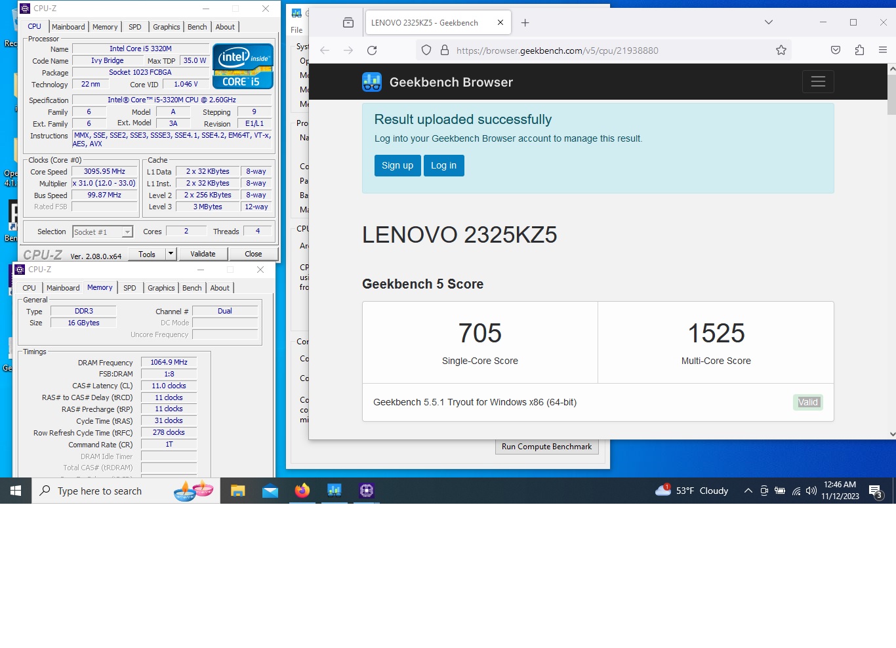The image size is (896, 648).
Task: Select CPU tab in lower CPU-Z window
Action: [x=30, y=288]
